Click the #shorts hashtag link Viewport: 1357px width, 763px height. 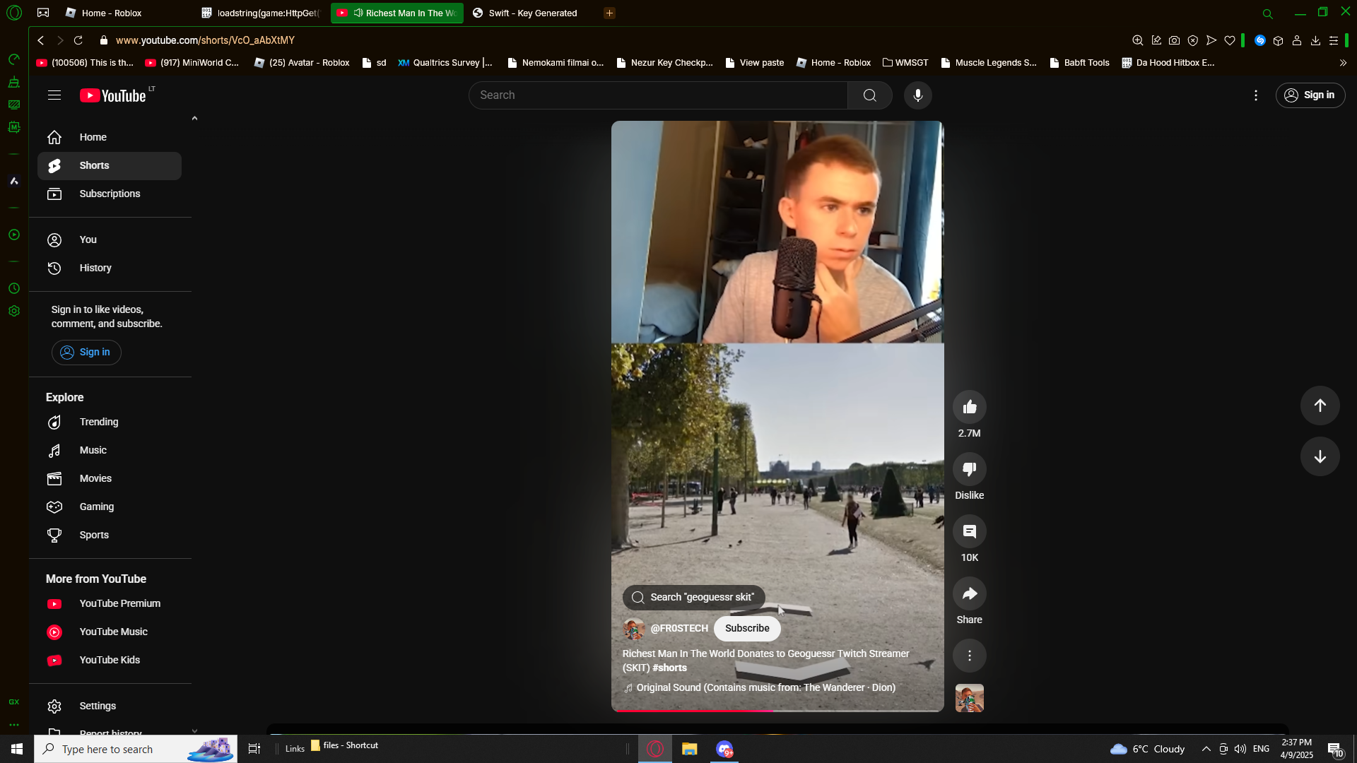(669, 668)
